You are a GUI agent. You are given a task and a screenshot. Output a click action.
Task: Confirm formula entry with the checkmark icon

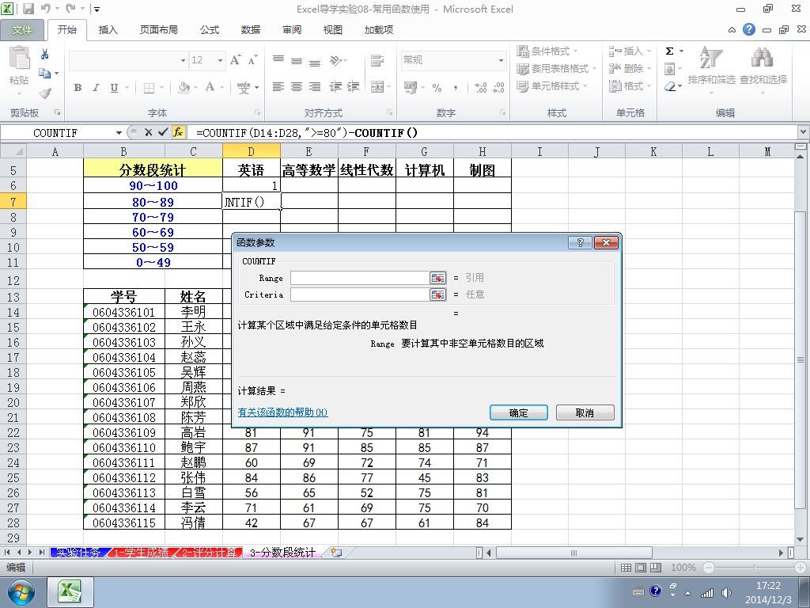163,132
